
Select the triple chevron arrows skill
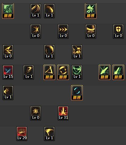(63, 31)
